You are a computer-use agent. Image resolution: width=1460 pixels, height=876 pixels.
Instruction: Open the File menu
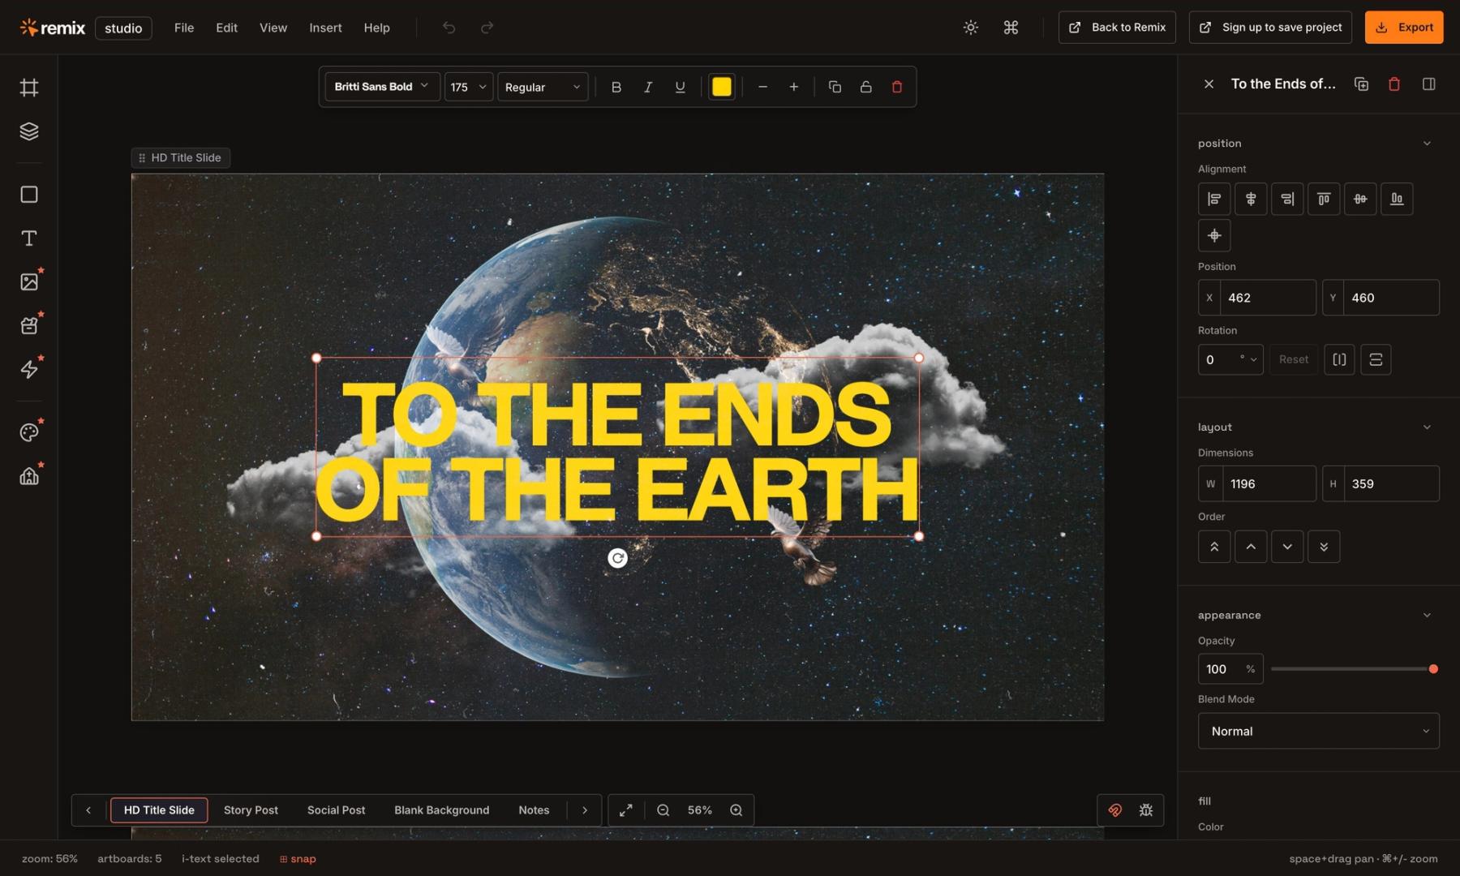tap(184, 28)
